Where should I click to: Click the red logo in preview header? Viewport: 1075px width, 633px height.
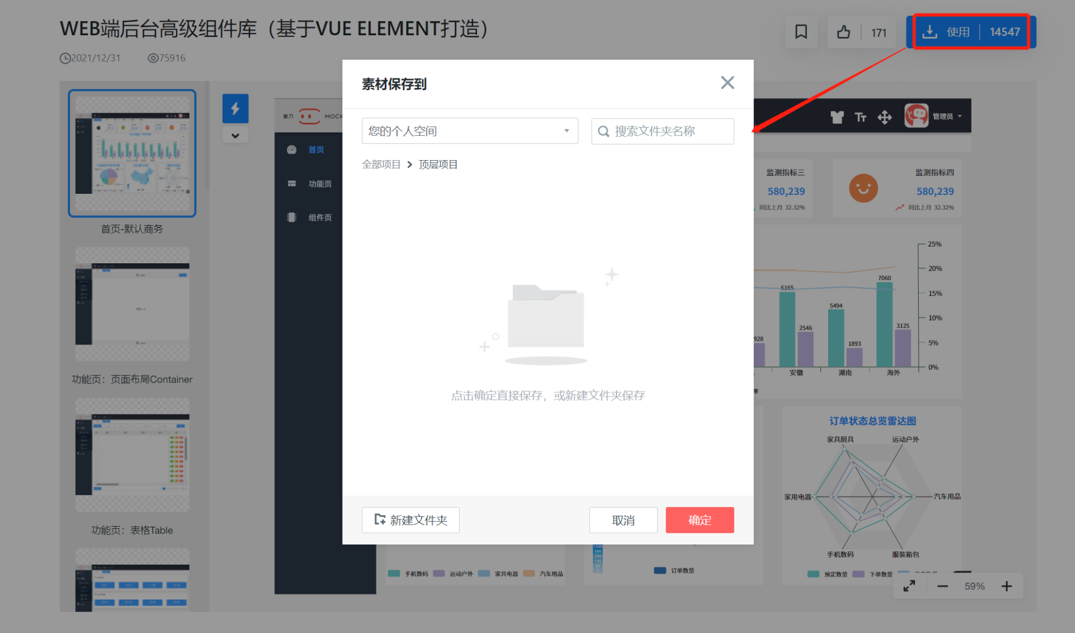click(x=310, y=116)
